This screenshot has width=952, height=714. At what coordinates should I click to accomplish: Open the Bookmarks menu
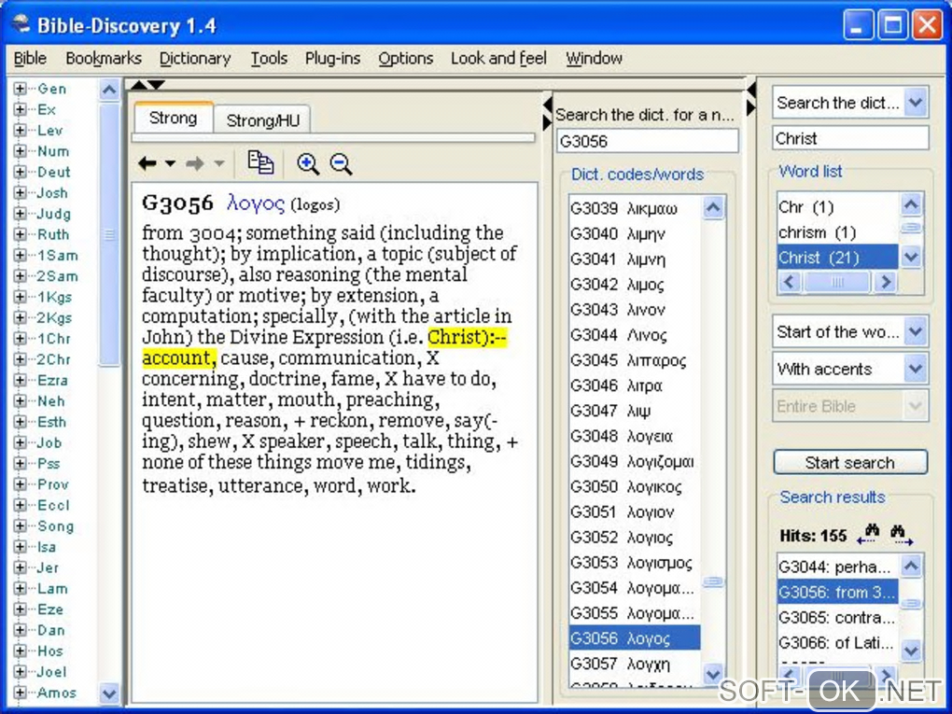tap(104, 58)
